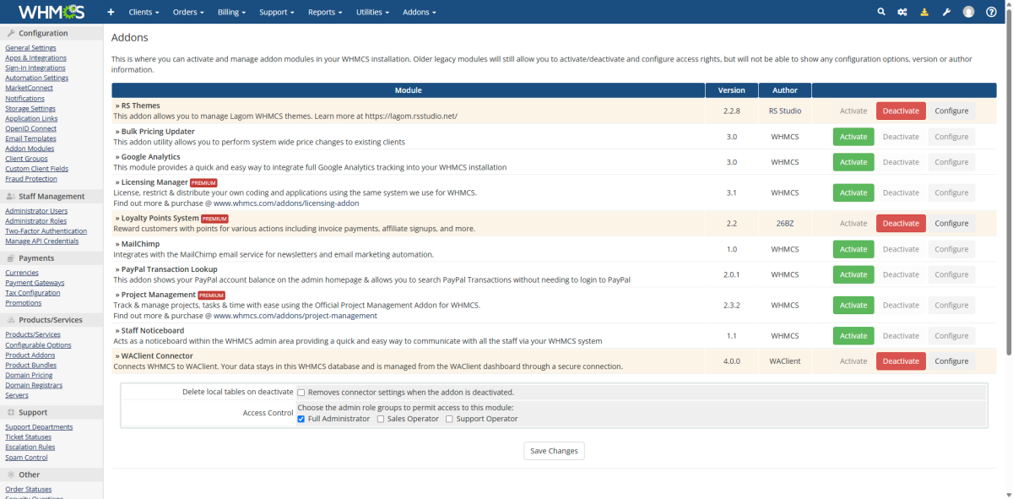This screenshot has width=1013, height=499.
Task: Open Administrator Roles link
Action: click(36, 221)
